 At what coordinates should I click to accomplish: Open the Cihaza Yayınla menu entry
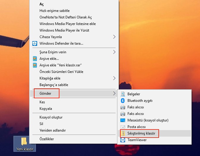[x=74, y=37]
